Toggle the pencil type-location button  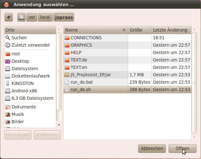[x=9, y=17]
